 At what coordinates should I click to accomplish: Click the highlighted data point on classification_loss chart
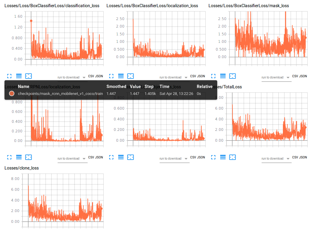(x=31, y=21)
